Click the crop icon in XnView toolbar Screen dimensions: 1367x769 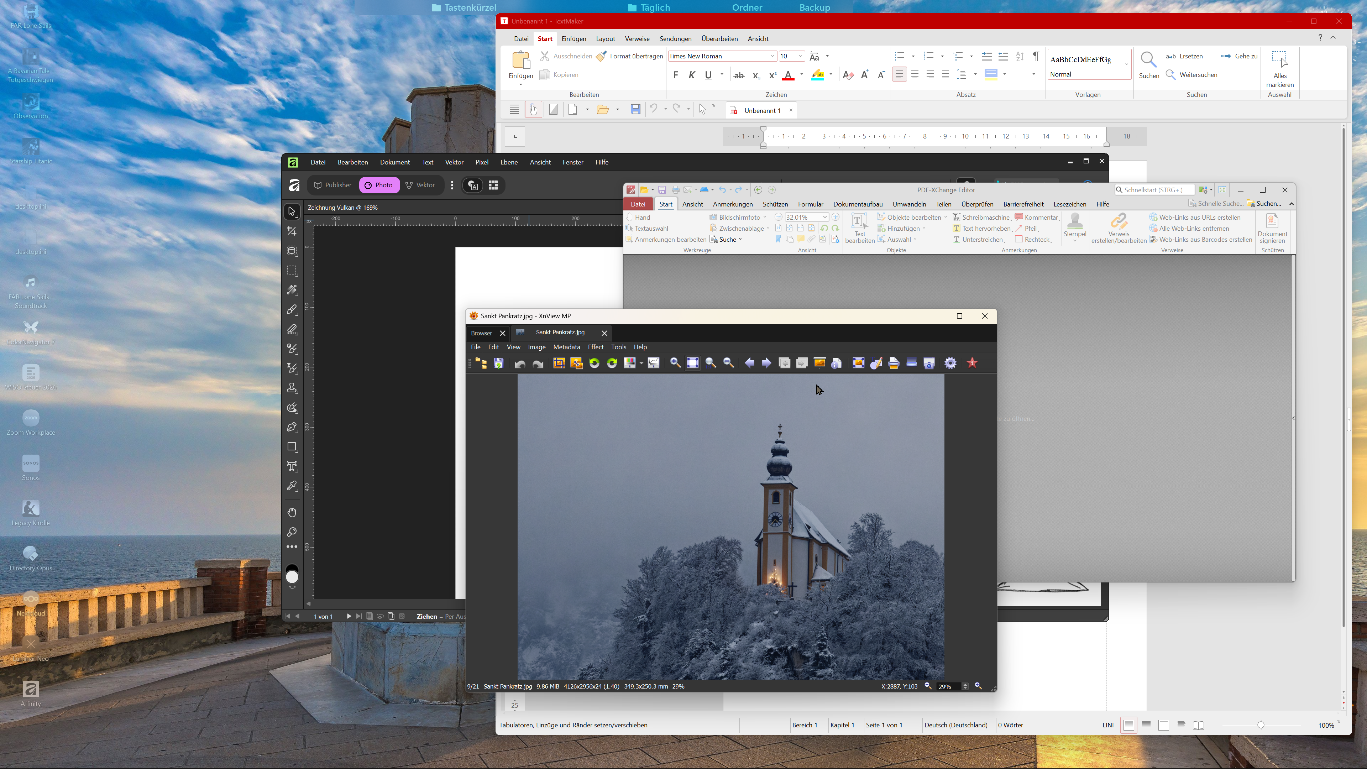click(x=559, y=363)
